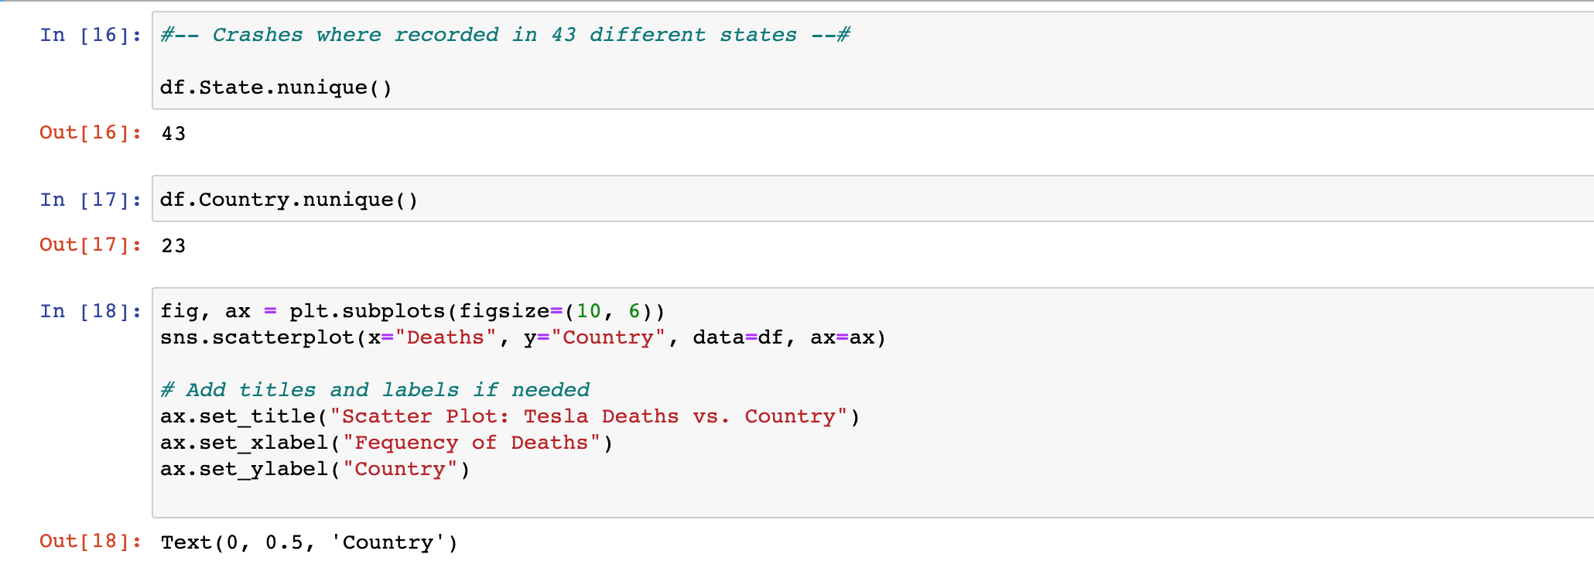Click the "Fequency of Deaths" xlabel string
This screenshot has height=585, width=1594.
point(471,443)
